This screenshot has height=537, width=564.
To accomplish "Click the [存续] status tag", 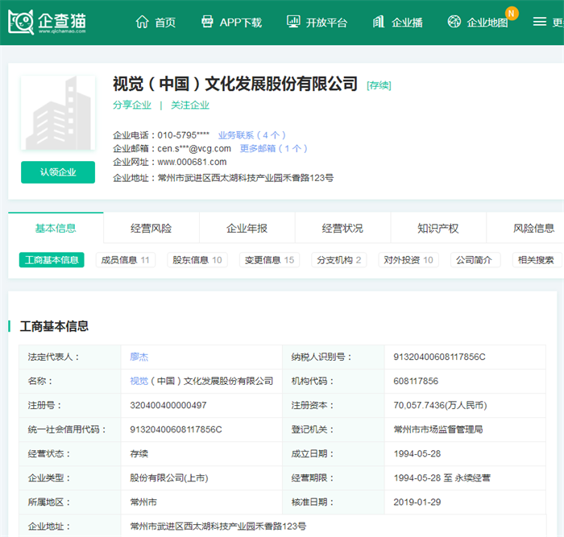I will pos(379,85).
